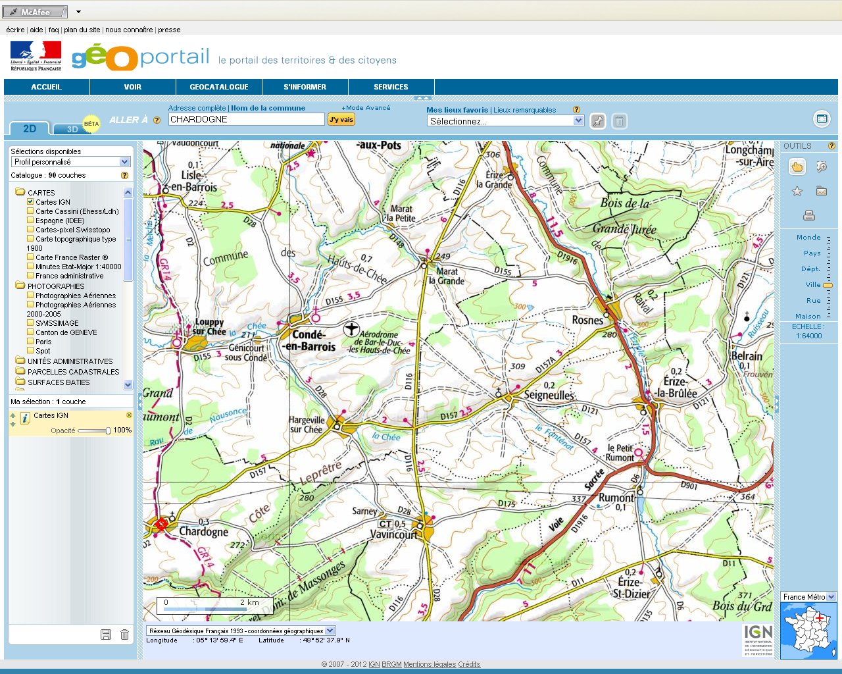Click the star favorites tool icon
The image size is (842, 674).
click(x=797, y=192)
